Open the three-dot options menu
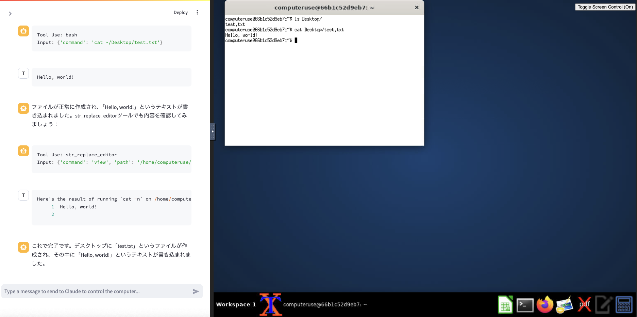Image resolution: width=637 pixels, height=317 pixels. (x=197, y=12)
